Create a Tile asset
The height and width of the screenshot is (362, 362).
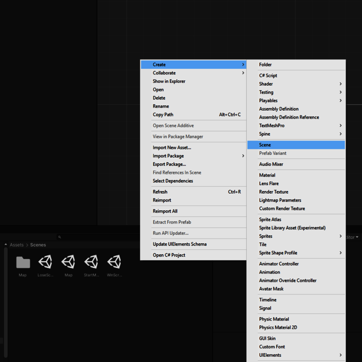[x=296, y=245]
